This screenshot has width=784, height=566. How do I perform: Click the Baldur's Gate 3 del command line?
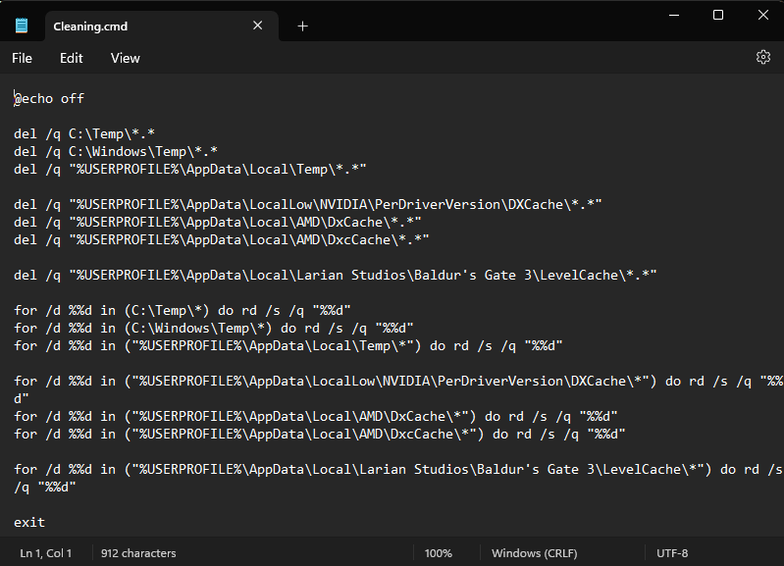coord(335,275)
